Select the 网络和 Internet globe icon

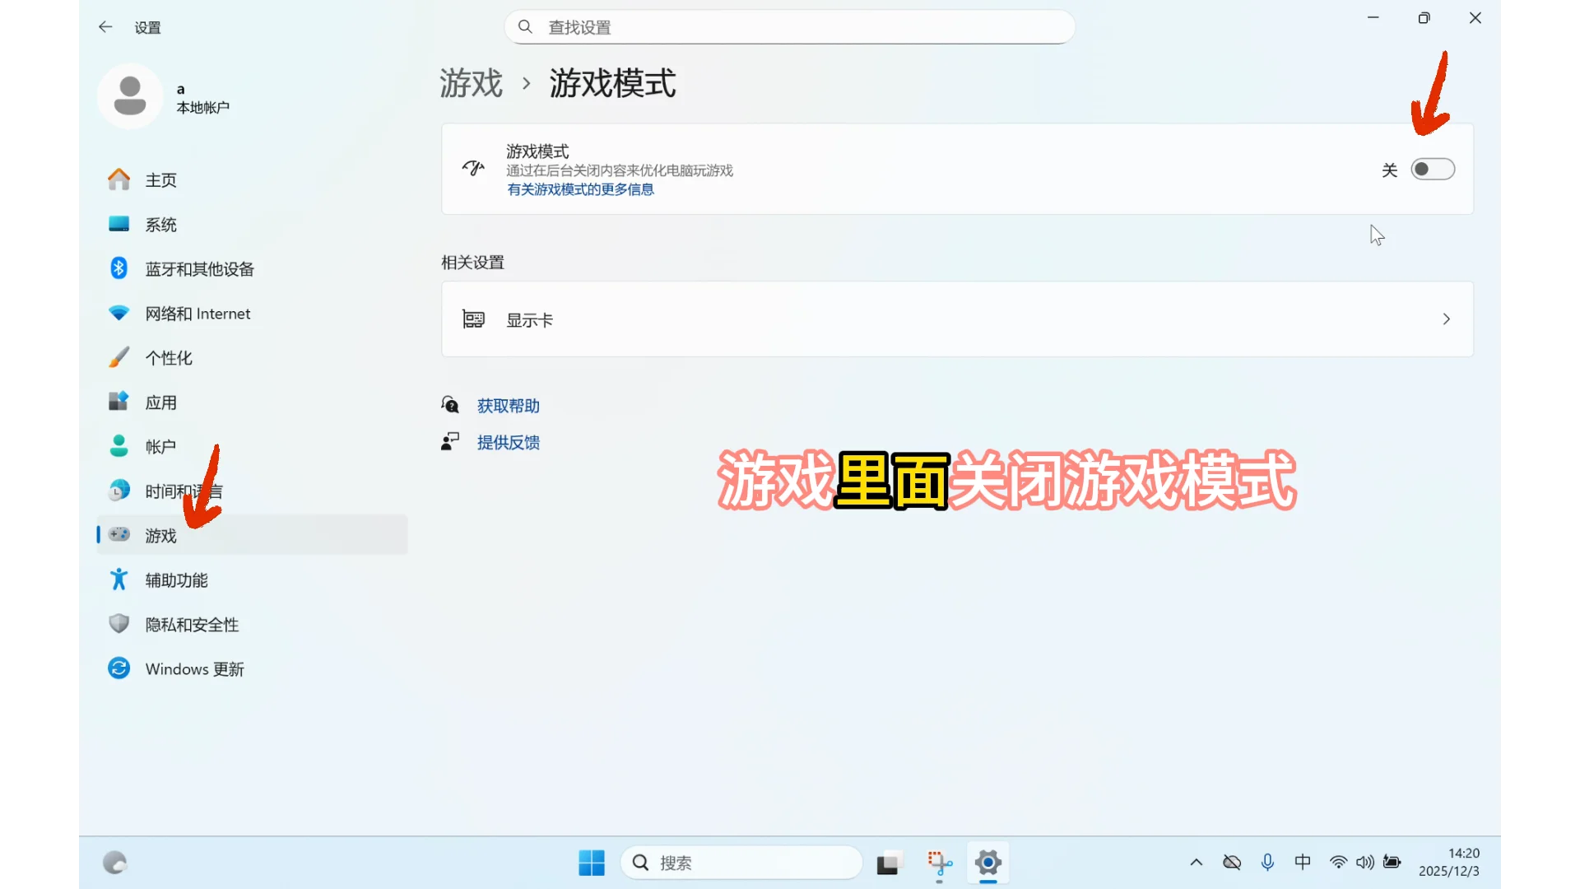pyautogui.click(x=118, y=313)
